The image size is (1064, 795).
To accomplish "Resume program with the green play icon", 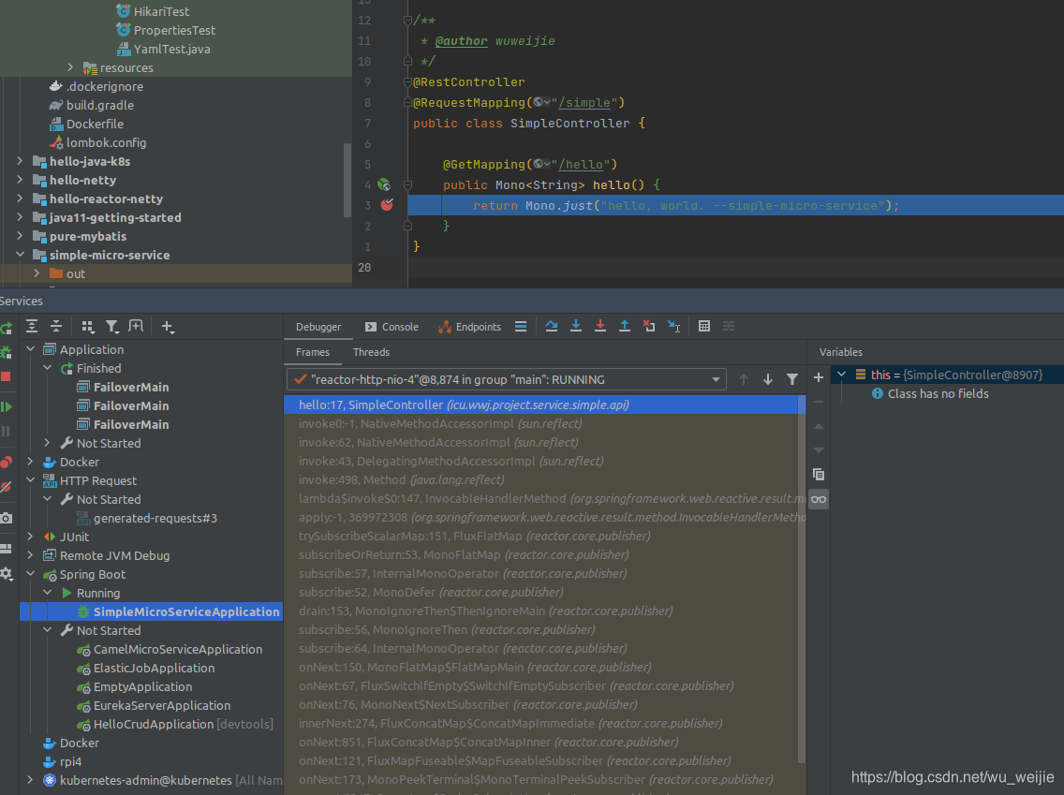I will point(7,407).
